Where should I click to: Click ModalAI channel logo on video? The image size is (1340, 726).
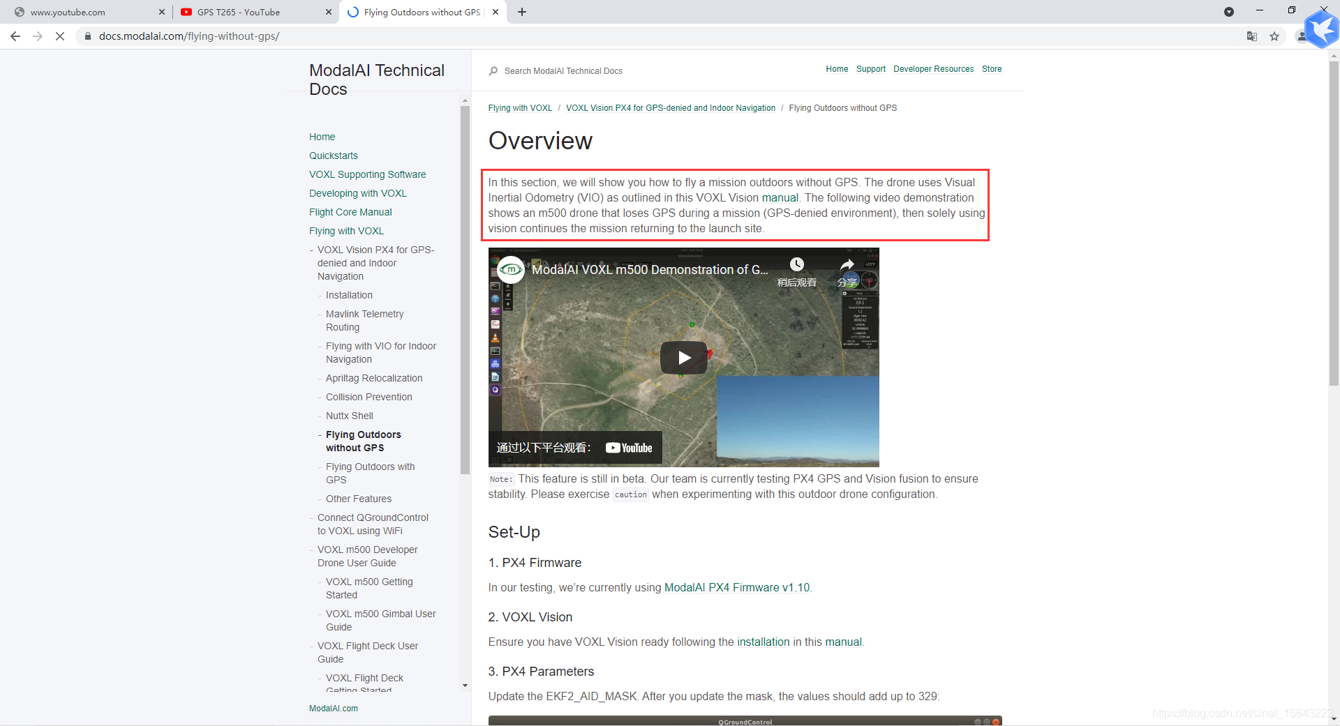(x=511, y=270)
